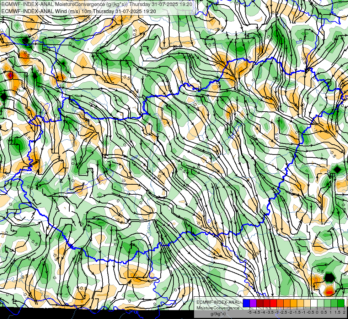Click light orange swatch between -1.5 and -1
348x319 pixels.
(300, 303)
